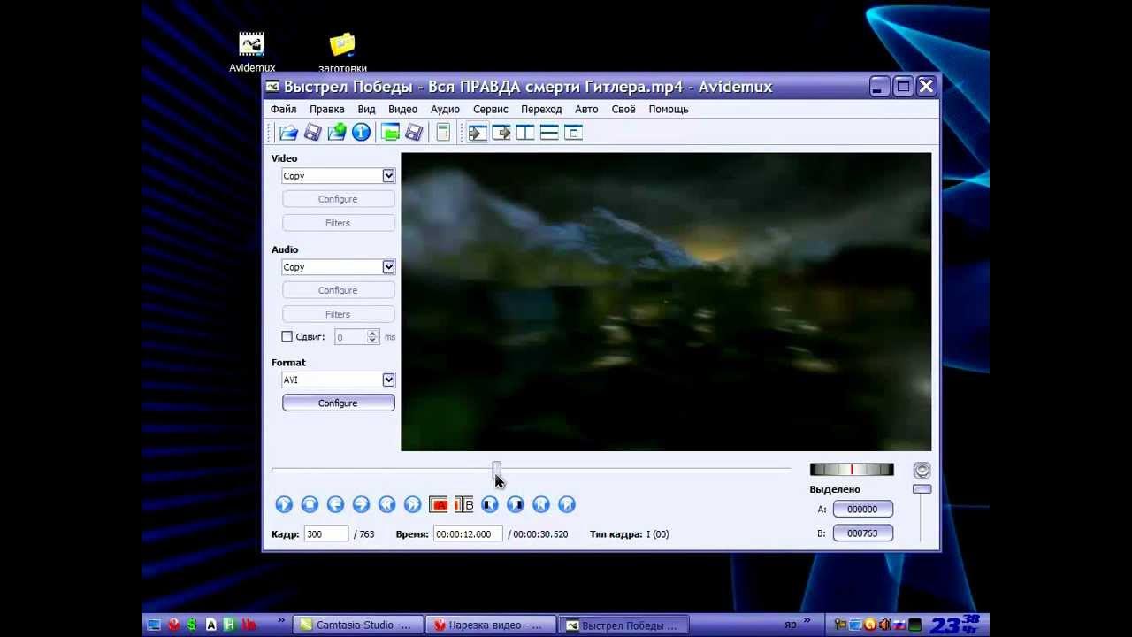Click the jog shuttle wheel control
The image size is (1132, 637).
click(x=852, y=470)
